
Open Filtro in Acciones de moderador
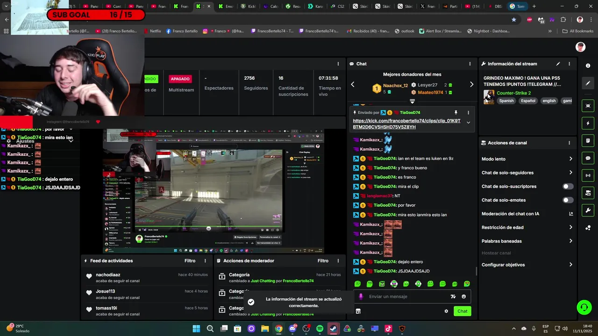click(x=323, y=261)
